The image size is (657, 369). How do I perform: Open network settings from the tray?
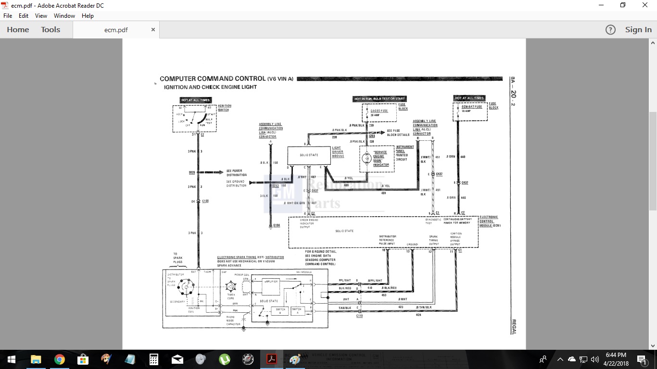pos(583,359)
